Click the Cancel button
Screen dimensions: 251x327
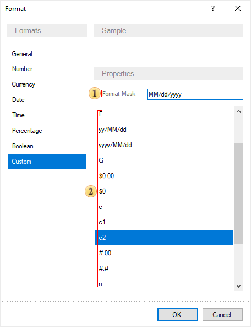(222, 315)
